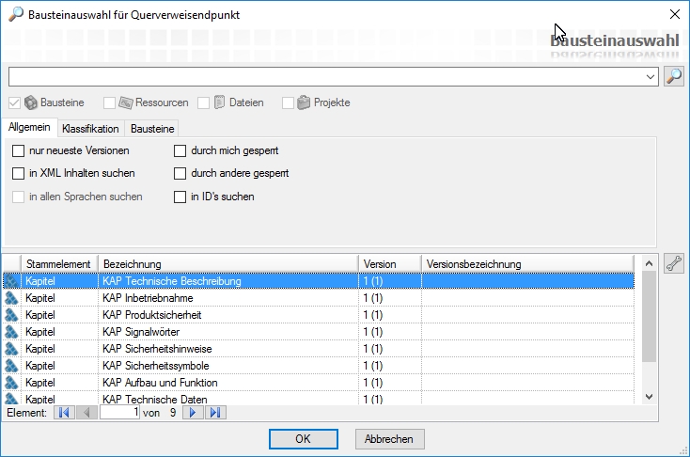Click chapter icon of KAP Produktsicherheit
The height and width of the screenshot is (457, 690).
click(11, 315)
